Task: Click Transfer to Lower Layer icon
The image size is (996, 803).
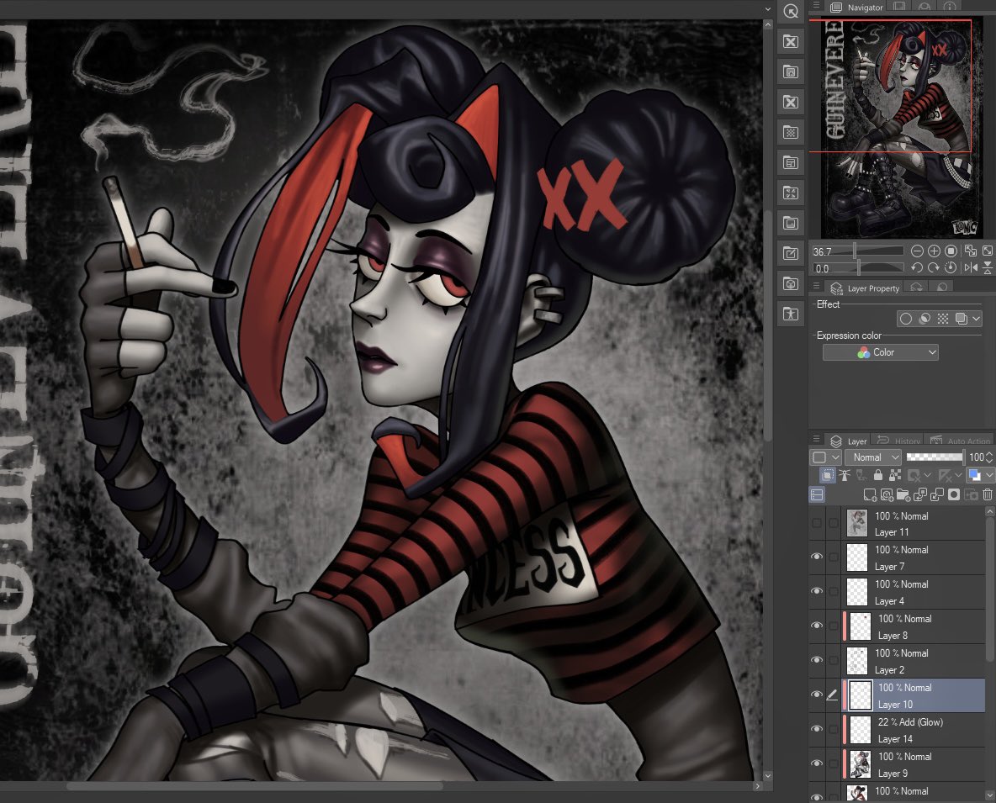Action: point(920,494)
